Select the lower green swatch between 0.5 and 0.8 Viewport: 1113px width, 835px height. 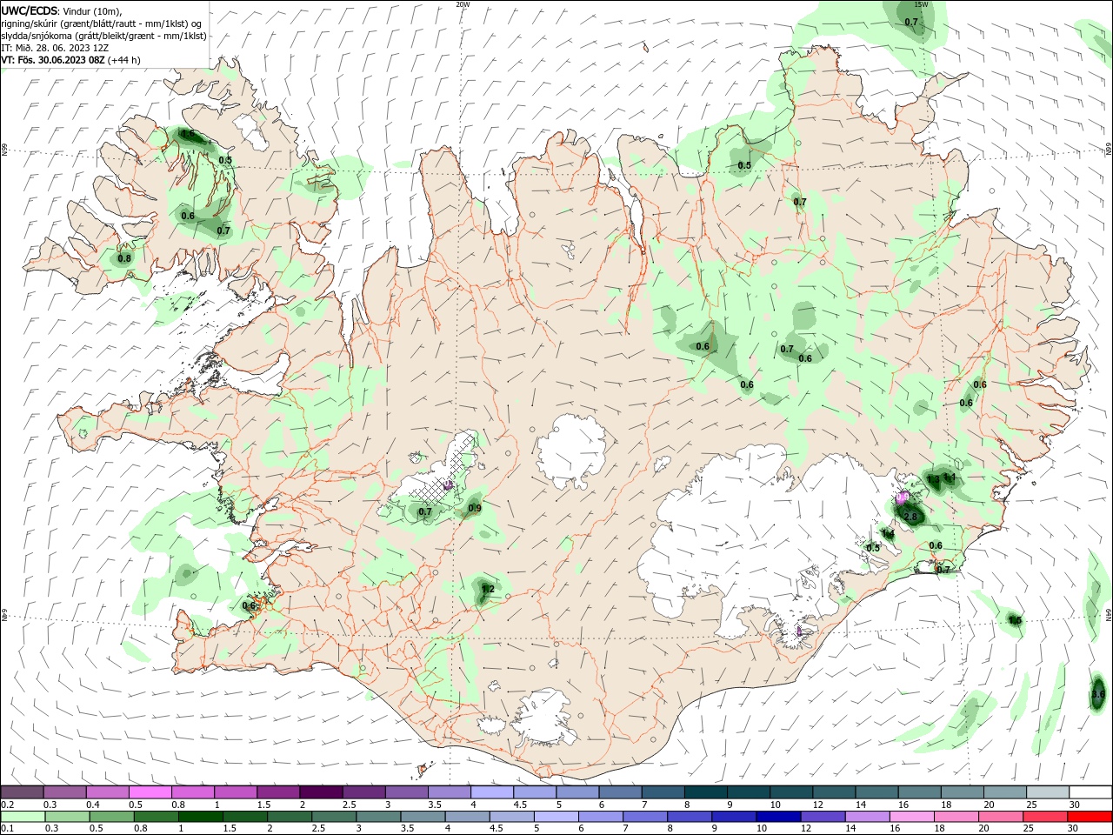point(112,817)
